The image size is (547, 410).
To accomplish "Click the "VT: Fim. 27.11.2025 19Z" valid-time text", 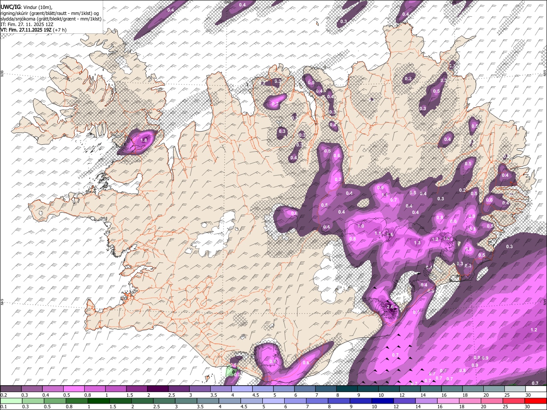I will pyautogui.click(x=26, y=30).
